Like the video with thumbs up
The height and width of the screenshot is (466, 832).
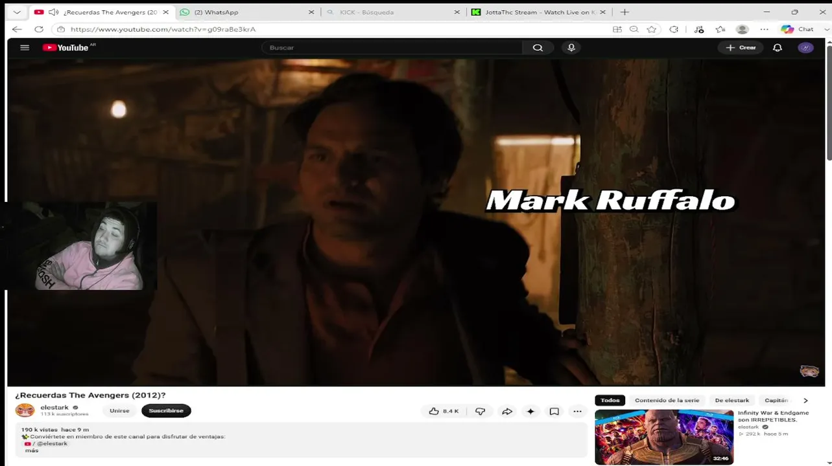444,411
